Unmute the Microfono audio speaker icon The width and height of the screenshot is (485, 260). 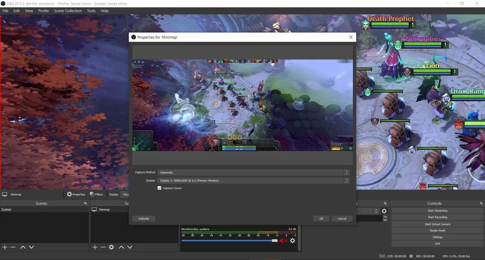click(283, 241)
